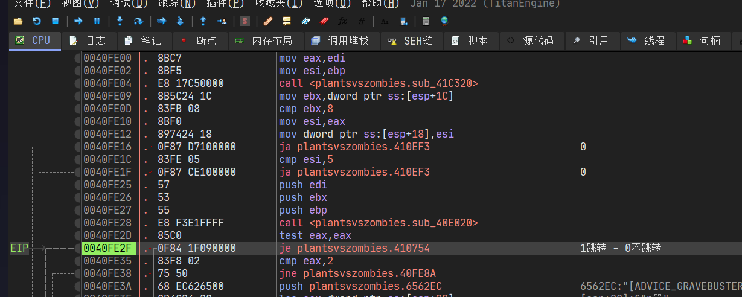Open the 视图(V) menu
The image size is (742, 297).
(80, 4)
